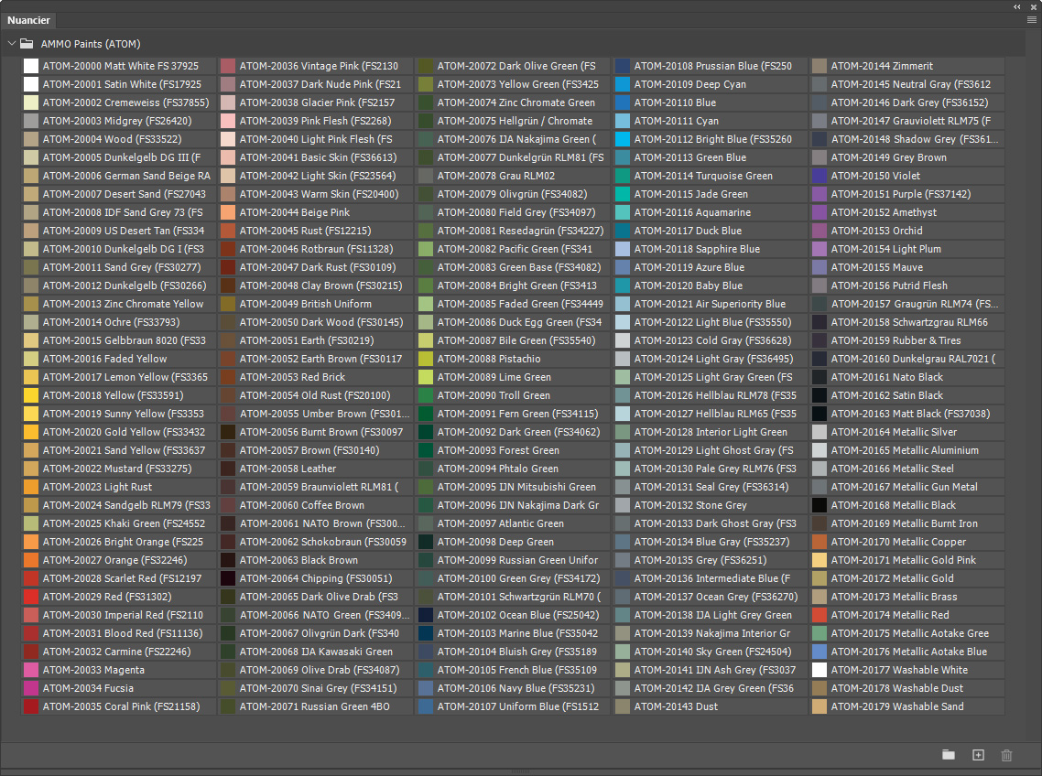Select ATOM-20114 Turquoise Green swatch
This screenshot has height=776, width=1042.
coord(623,176)
